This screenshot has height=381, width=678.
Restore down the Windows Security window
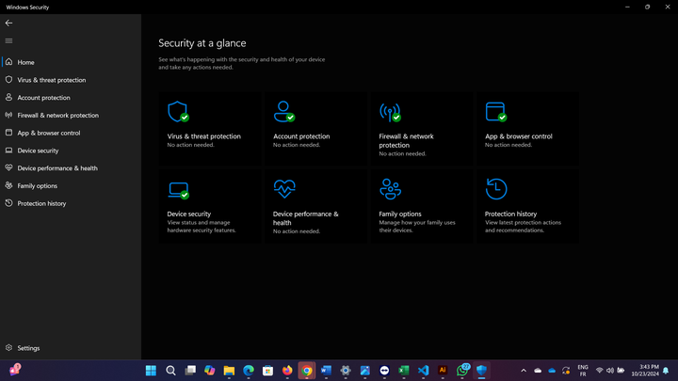[647, 7]
